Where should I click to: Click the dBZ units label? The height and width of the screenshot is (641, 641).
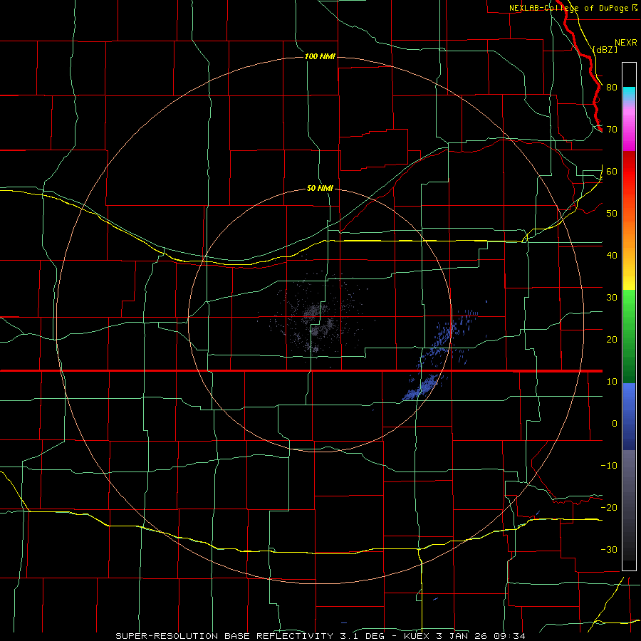605,49
